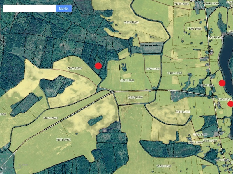Focus the search text field
This screenshot has width=233, height=174.
[29, 8]
